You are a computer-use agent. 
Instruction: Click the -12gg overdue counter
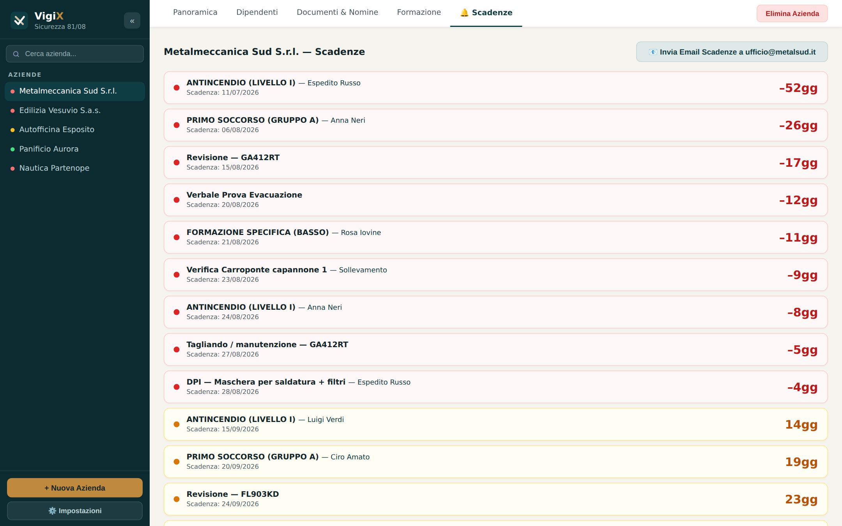click(798, 200)
